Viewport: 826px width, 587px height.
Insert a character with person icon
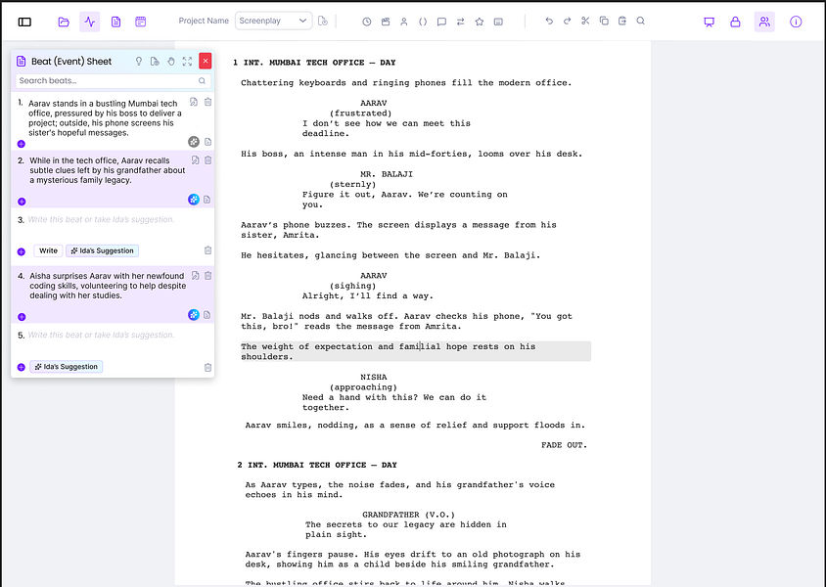click(x=404, y=22)
